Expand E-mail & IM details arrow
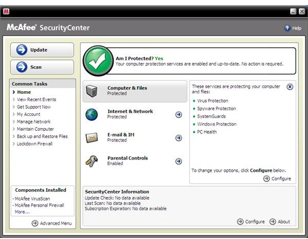308x239 pixels. click(179, 138)
